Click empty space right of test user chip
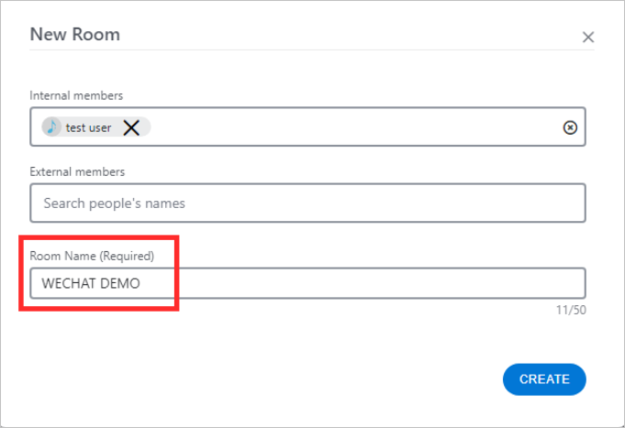Screen dimensions: 625x428 [x=355, y=127]
